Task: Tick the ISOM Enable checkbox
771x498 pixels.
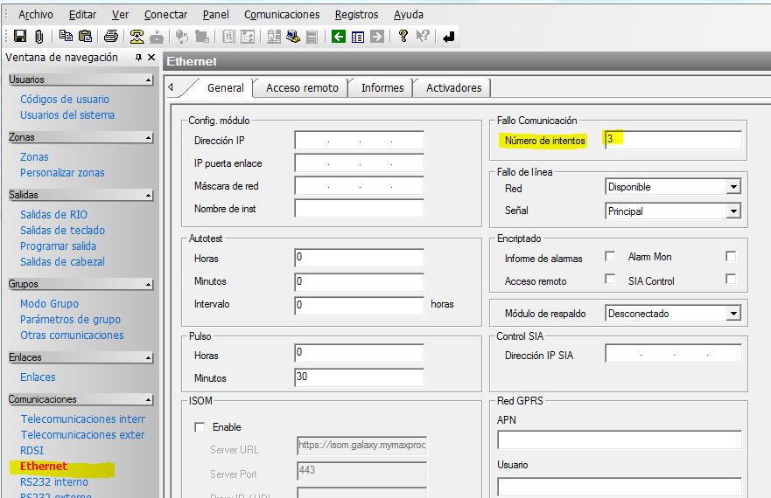Action: pyautogui.click(x=200, y=427)
